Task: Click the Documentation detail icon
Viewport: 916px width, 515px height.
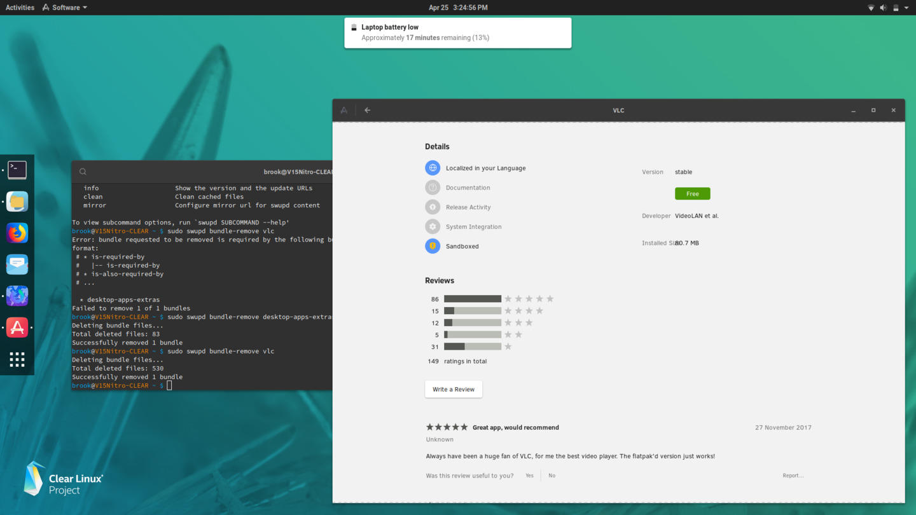Action: coord(433,188)
